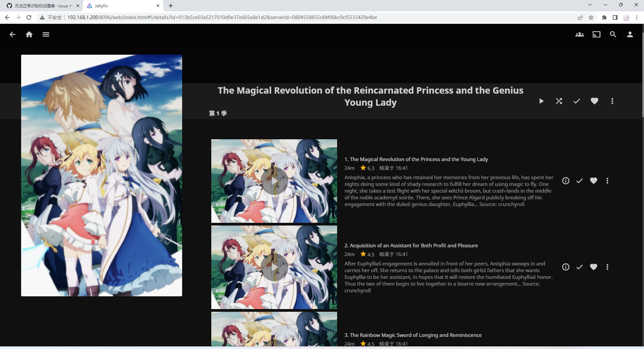Favorite episode 2 with the heart icon
This screenshot has height=349, width=644.
(594, 267)
